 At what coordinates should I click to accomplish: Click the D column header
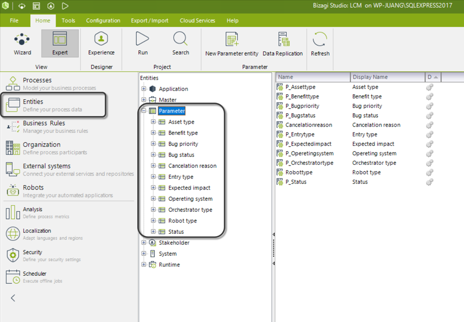pyautogui.click(x=433, y=77)
